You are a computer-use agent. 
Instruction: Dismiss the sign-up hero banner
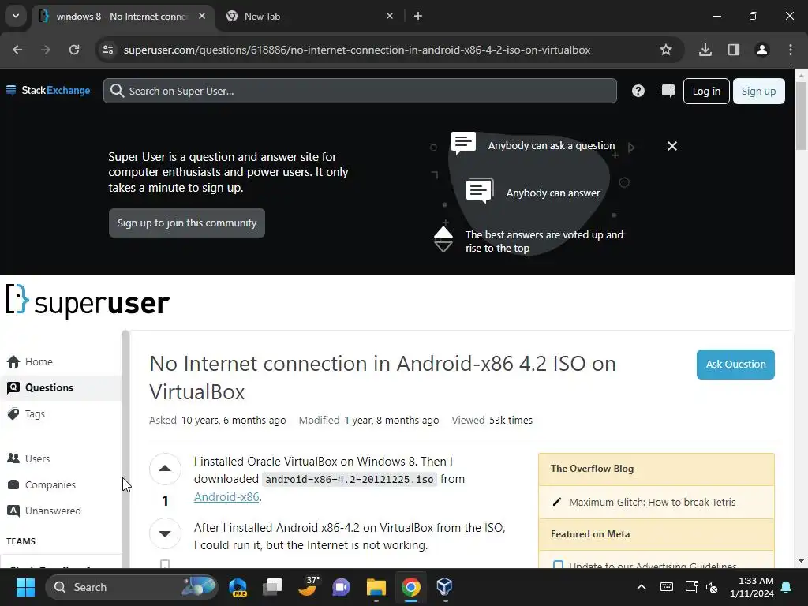[672, 146]
